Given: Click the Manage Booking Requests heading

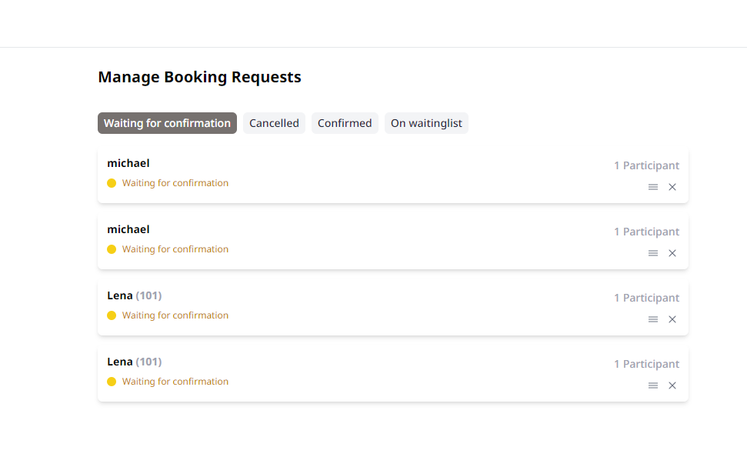Looking at the screenshot, I should (199, 77).
